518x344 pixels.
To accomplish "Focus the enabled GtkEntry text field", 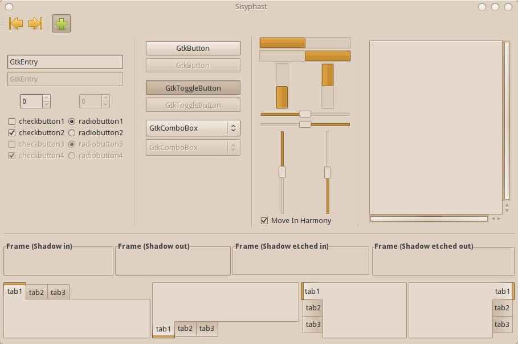I will coord(65,62).
